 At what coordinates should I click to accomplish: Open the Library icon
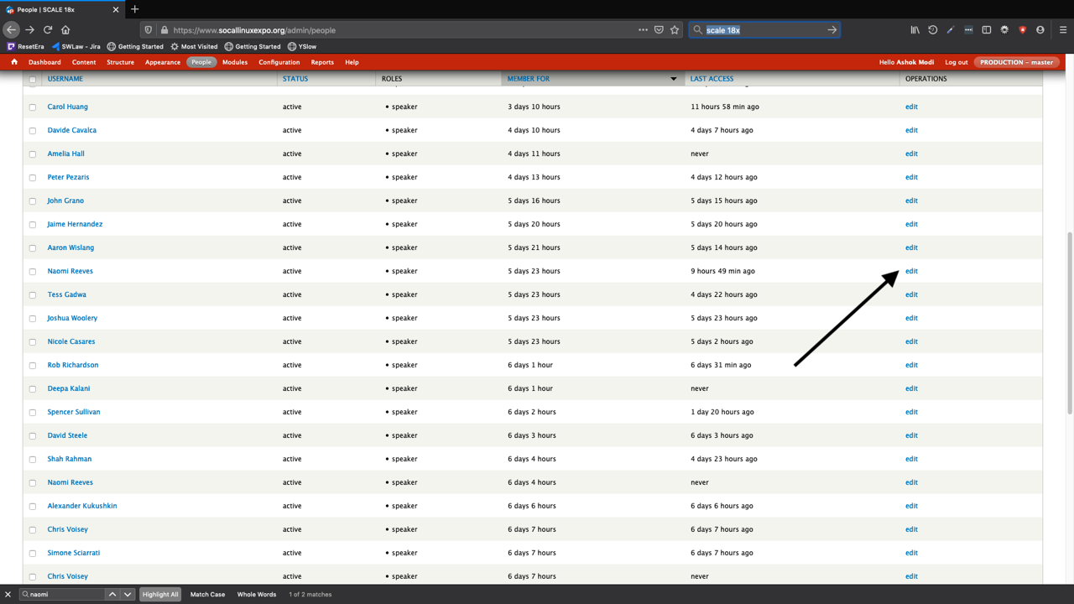coord(915,30)
